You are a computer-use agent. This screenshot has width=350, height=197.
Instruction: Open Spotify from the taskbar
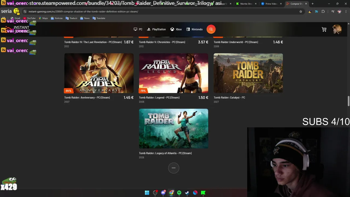click(179, 193)
